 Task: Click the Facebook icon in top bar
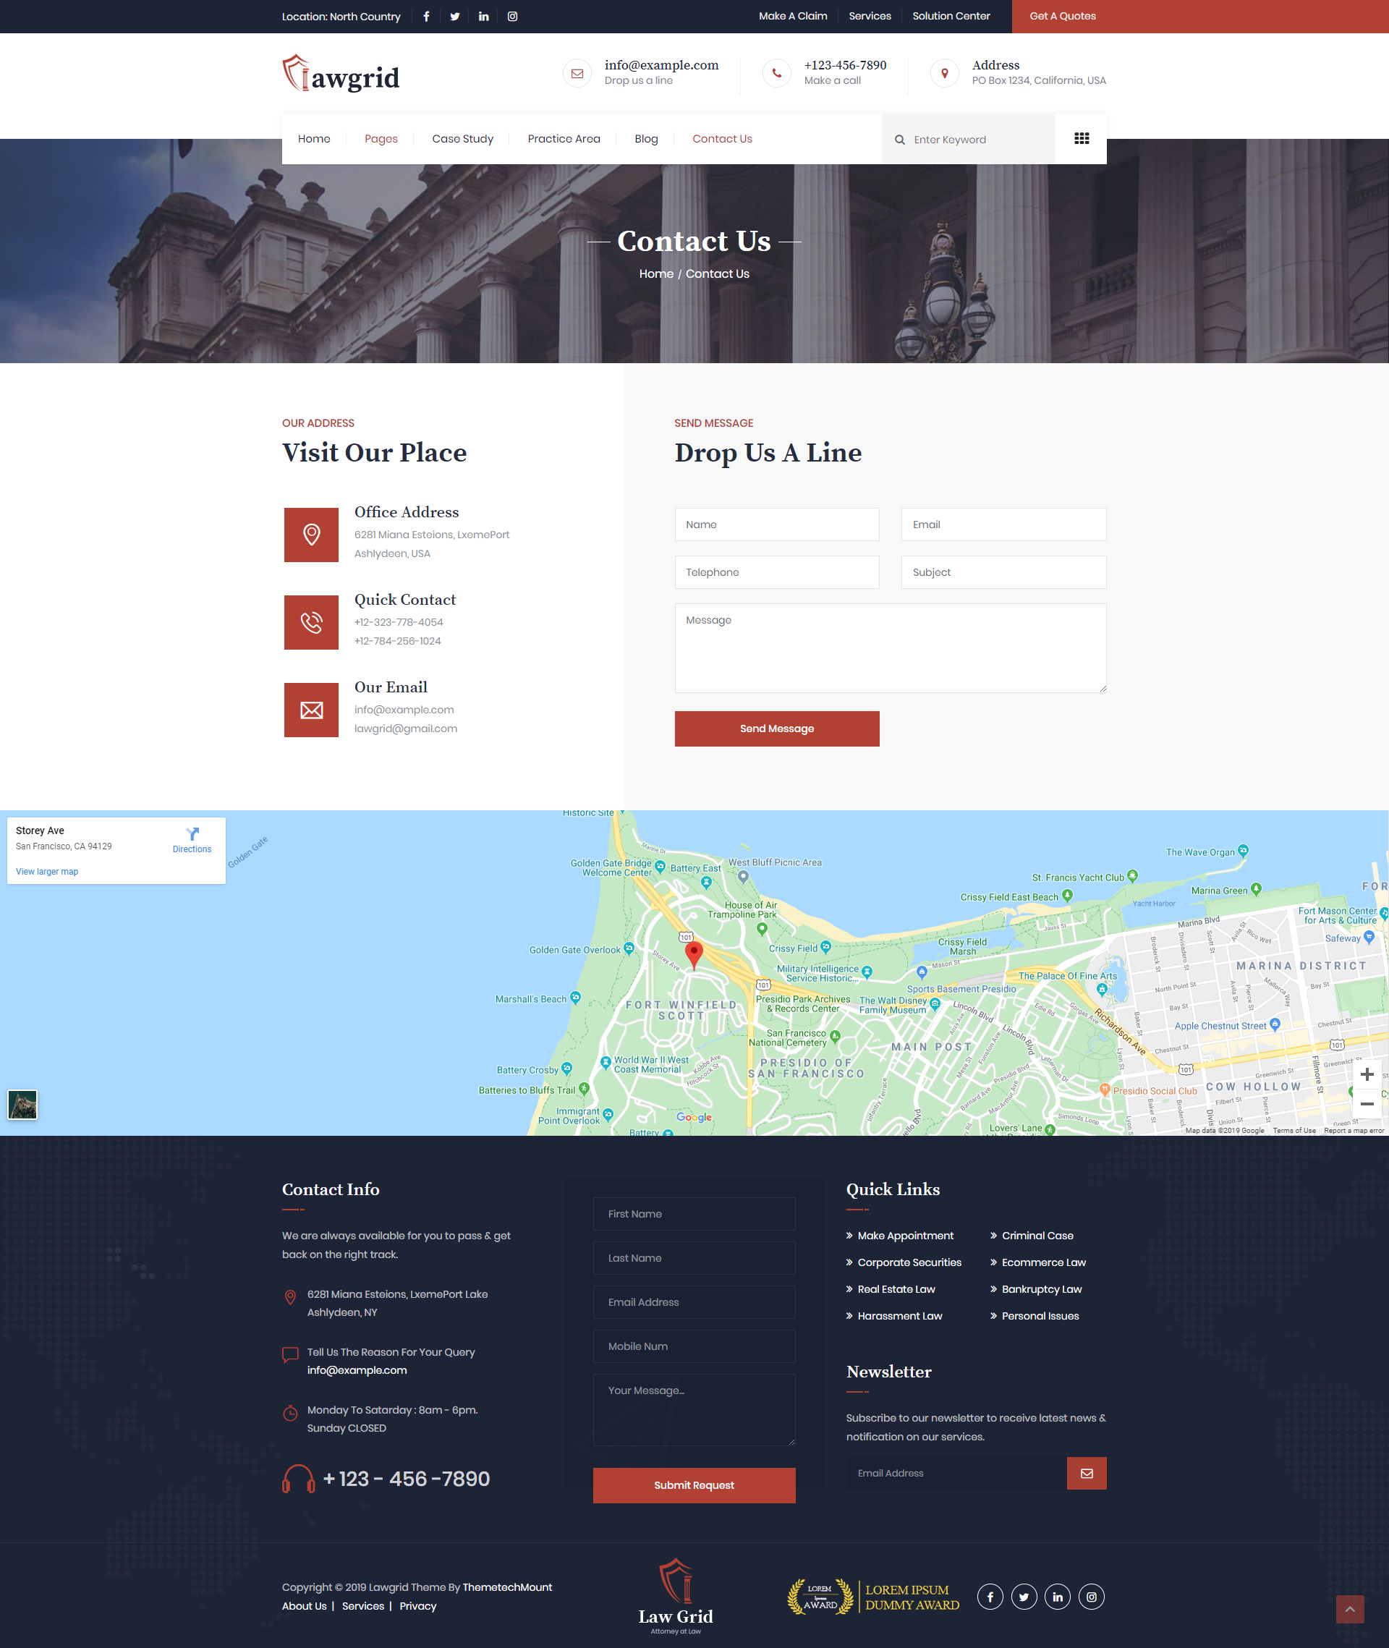point(426,16)
